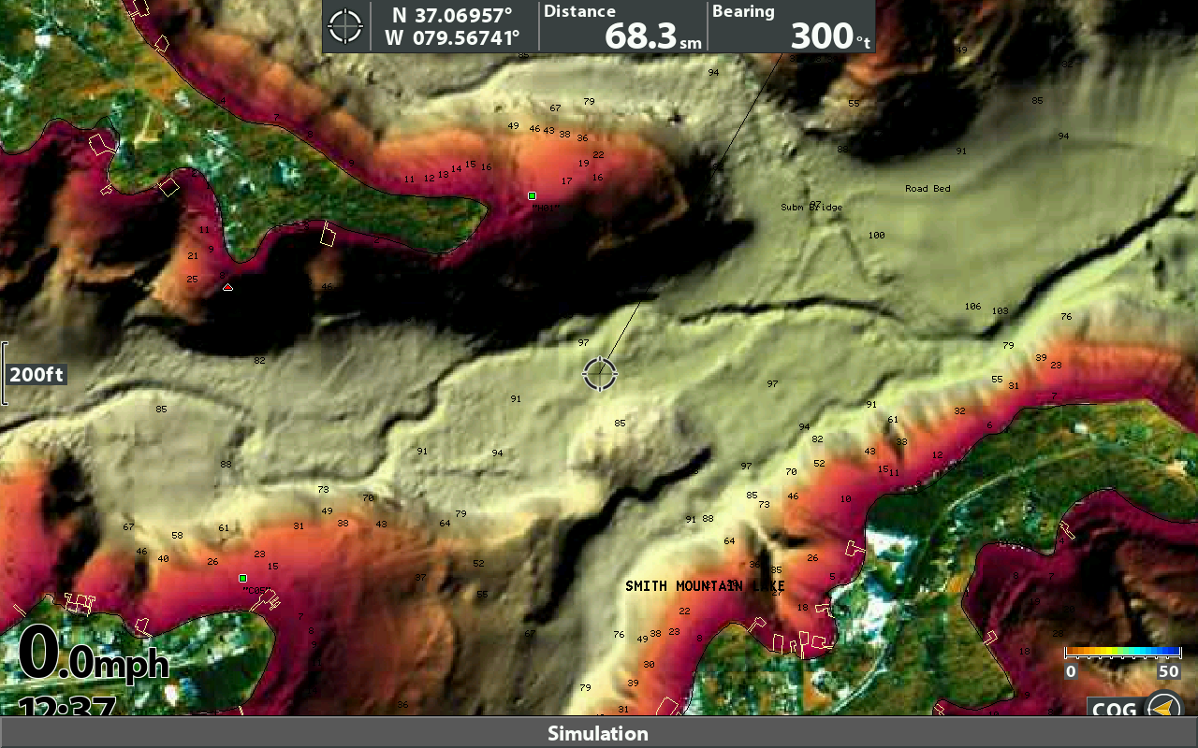This screenshot has width=1198, height=748.
Task: Select the Road Bed map label
Action: click(928, 188)
